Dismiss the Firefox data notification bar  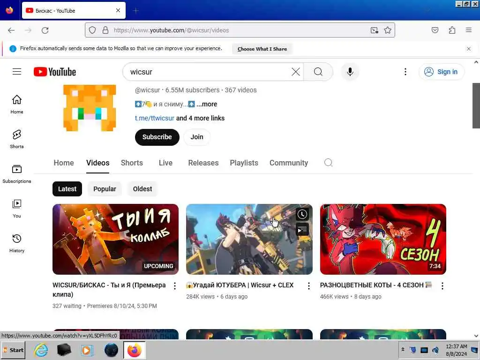(469, 49)
